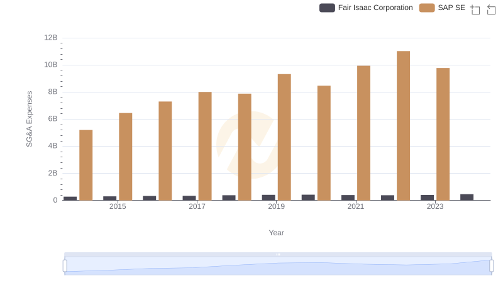Click the Year axis title
Image resolution: width=503 pixels, height=290 pixels.
tap(276, 233)
